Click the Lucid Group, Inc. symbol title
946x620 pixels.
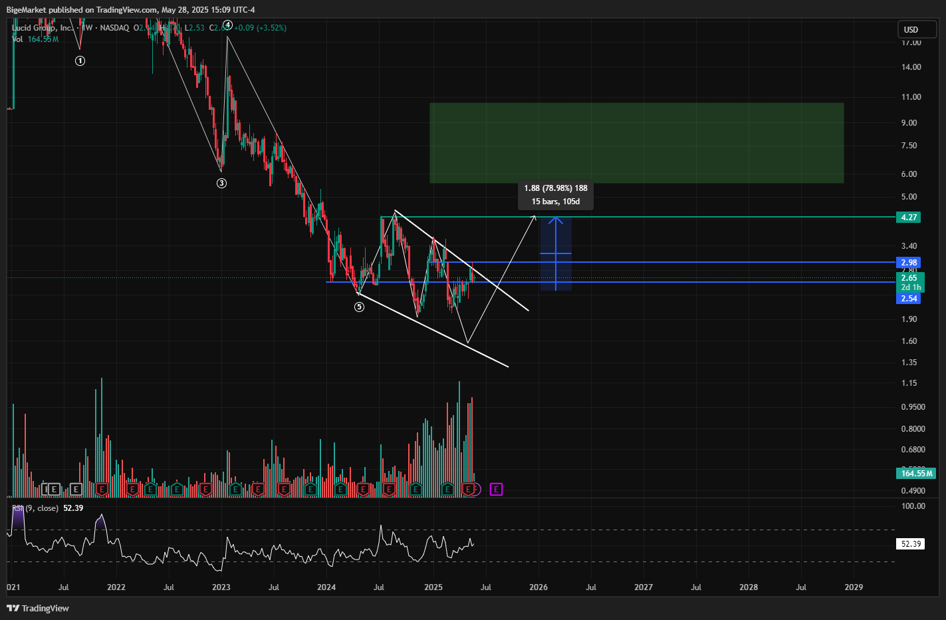pyautogui.click(x=43, y=28)
